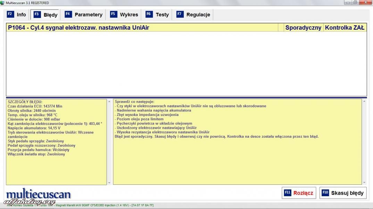
Task: Switch to the Wykres tab
Action: (124, 15)
